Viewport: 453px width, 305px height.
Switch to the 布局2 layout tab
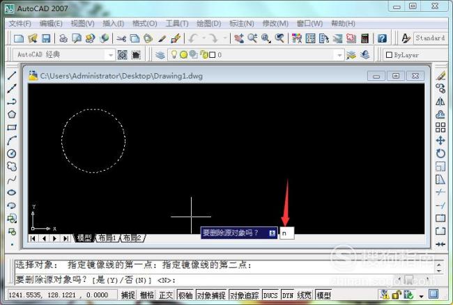[132, 238]
